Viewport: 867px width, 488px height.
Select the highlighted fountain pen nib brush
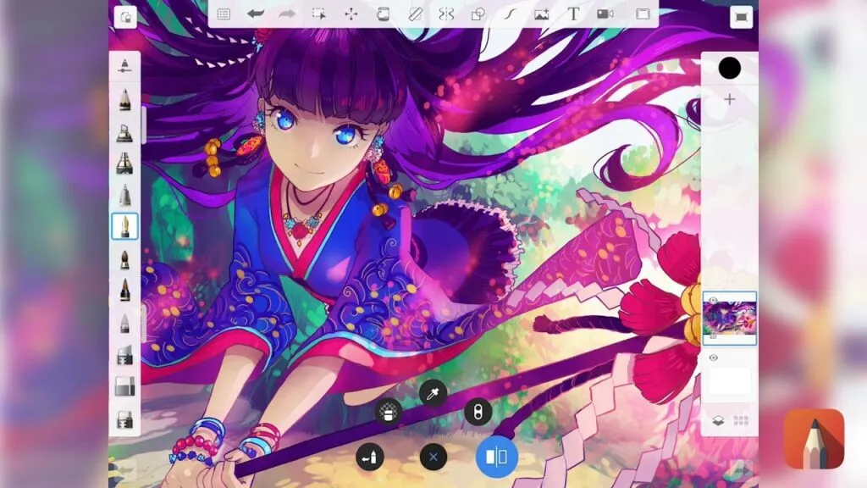click(x=125, y=227)
